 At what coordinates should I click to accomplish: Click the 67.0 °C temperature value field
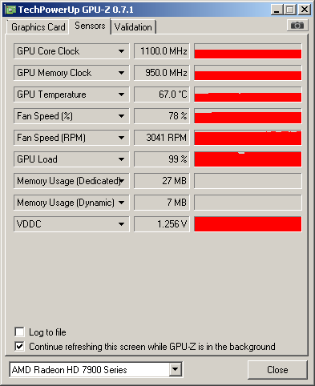click(162, 94)
